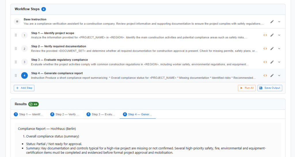Open code variables icon for Step 1
Viewport: 295px width, 157px height.
pyautogui.click(x=265, y=35)
